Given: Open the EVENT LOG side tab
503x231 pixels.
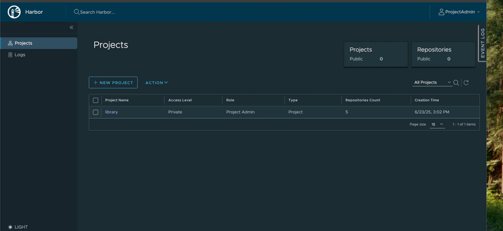Looking at the screenshot, I should click(482, 43).
